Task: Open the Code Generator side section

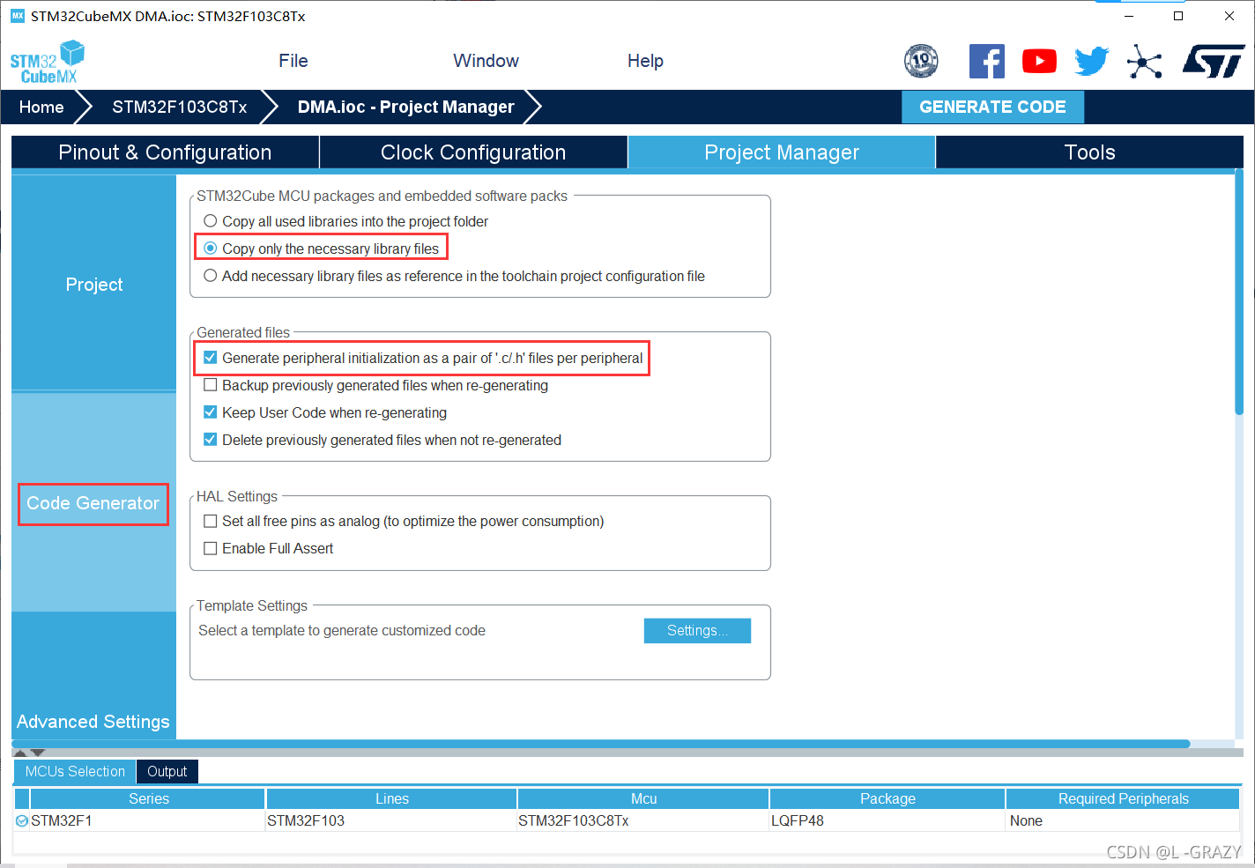Action: point(94,503)
